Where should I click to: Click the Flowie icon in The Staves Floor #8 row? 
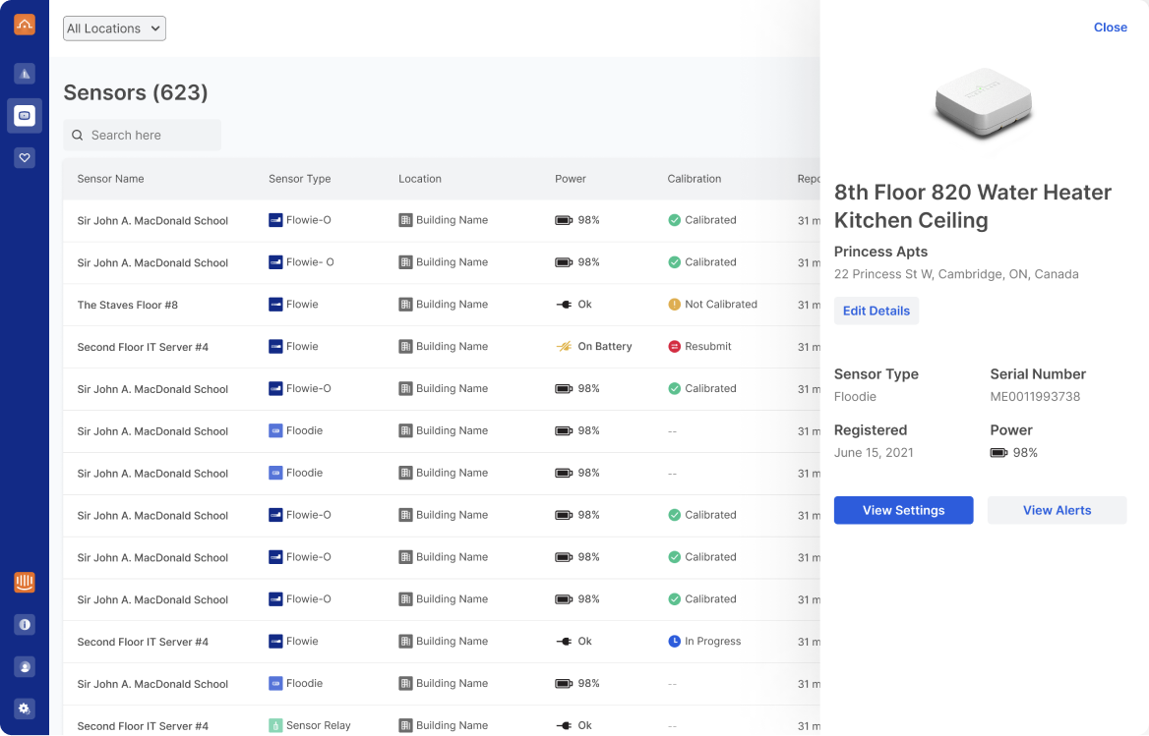[x=275, y=305]
